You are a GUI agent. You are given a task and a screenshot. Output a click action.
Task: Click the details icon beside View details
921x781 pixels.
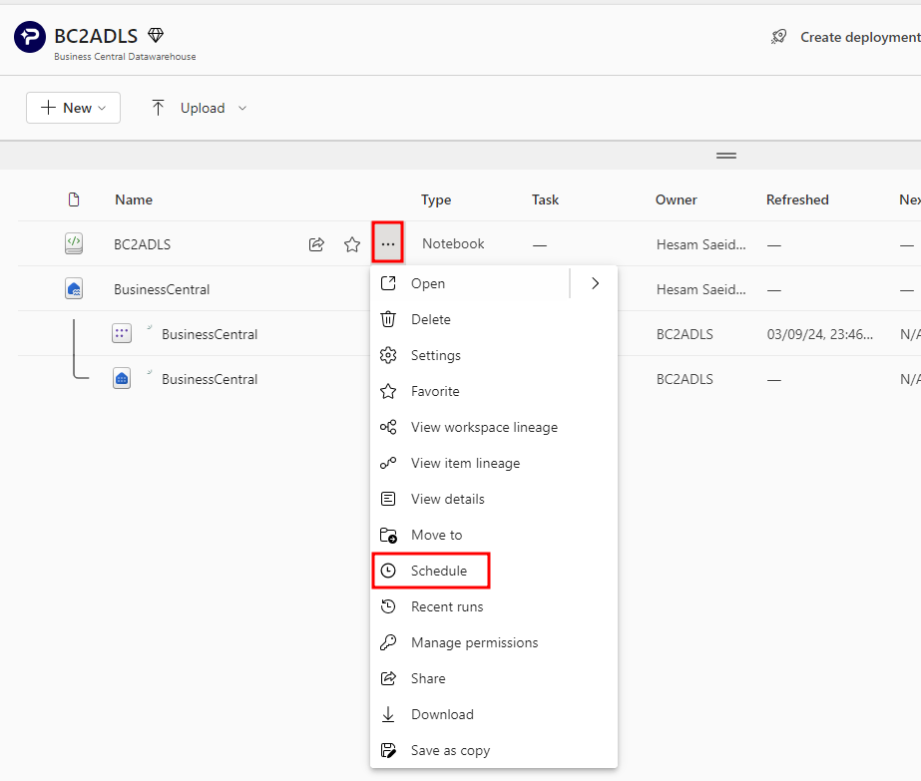(x=388, y=499)
